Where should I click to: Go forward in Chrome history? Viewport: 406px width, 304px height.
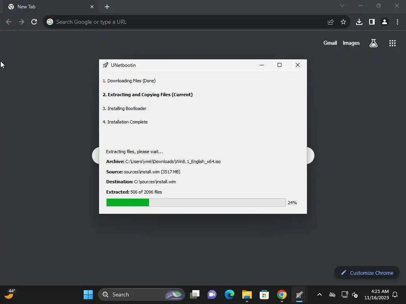[x=21, y=22]
